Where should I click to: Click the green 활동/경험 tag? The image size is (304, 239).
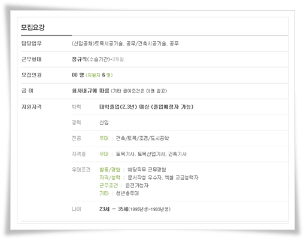110,170
